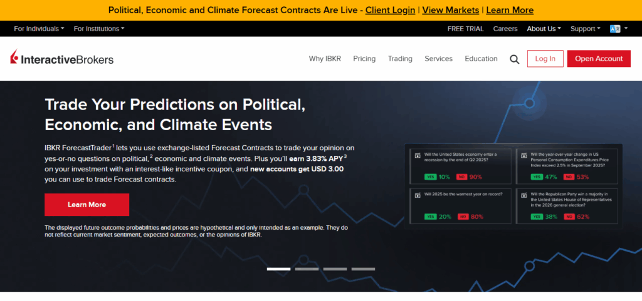Open the Education menu

tap(481, 58)
